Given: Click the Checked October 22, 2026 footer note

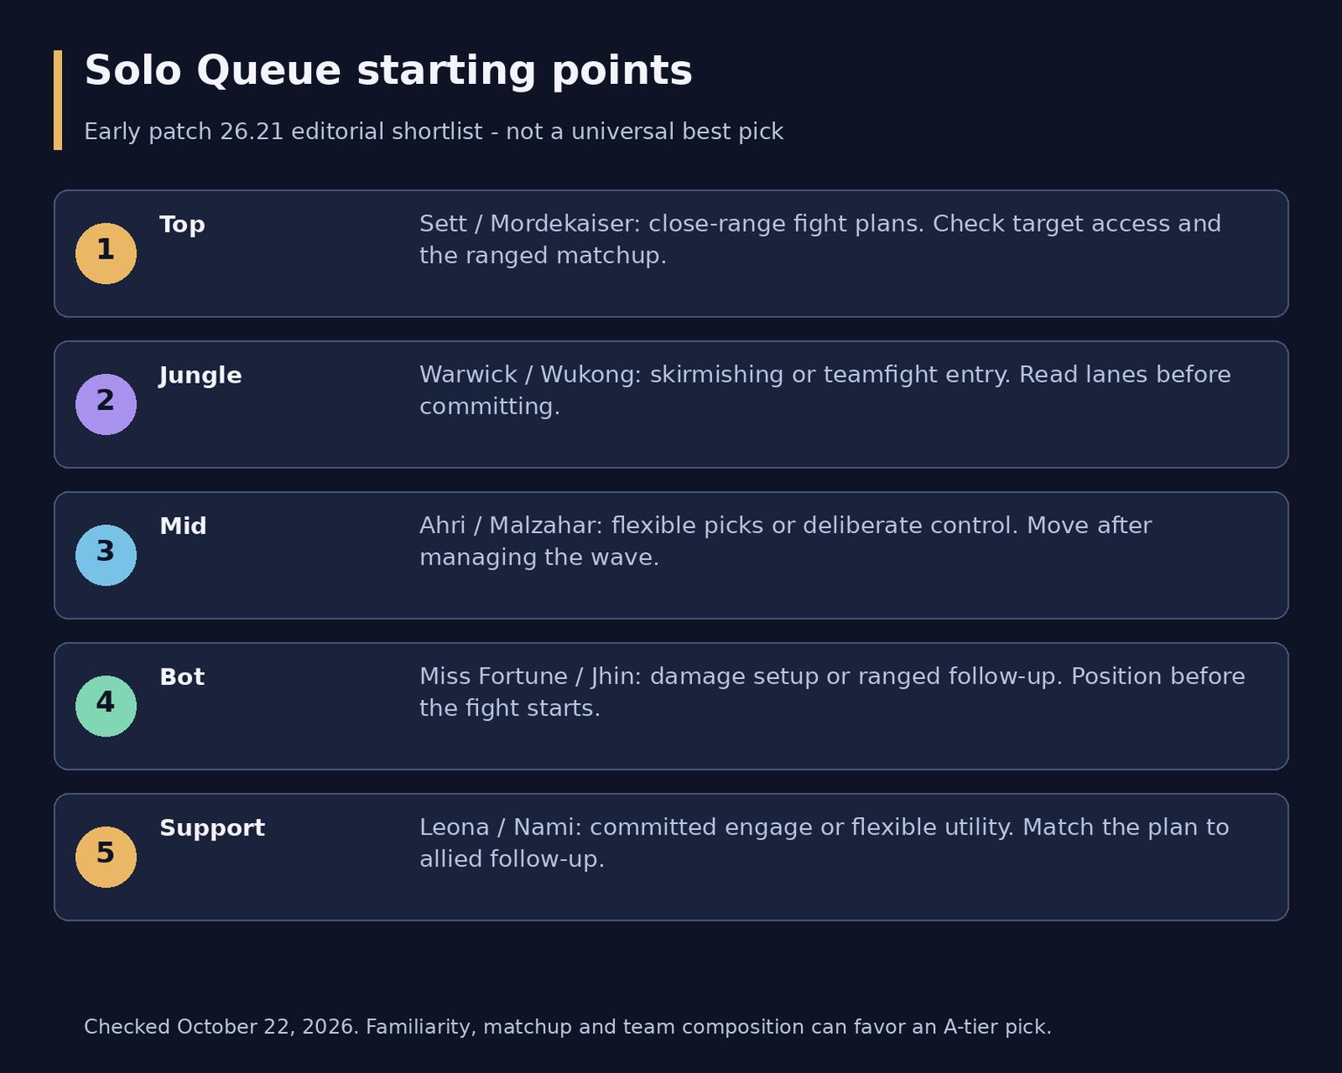Looking at the screenshot, I should [x=568, y=1027].
